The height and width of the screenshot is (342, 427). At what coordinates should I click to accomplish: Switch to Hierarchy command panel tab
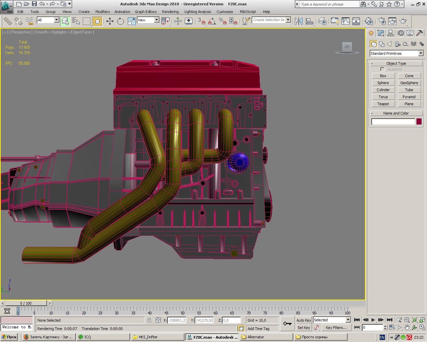(x=391, y=33)
